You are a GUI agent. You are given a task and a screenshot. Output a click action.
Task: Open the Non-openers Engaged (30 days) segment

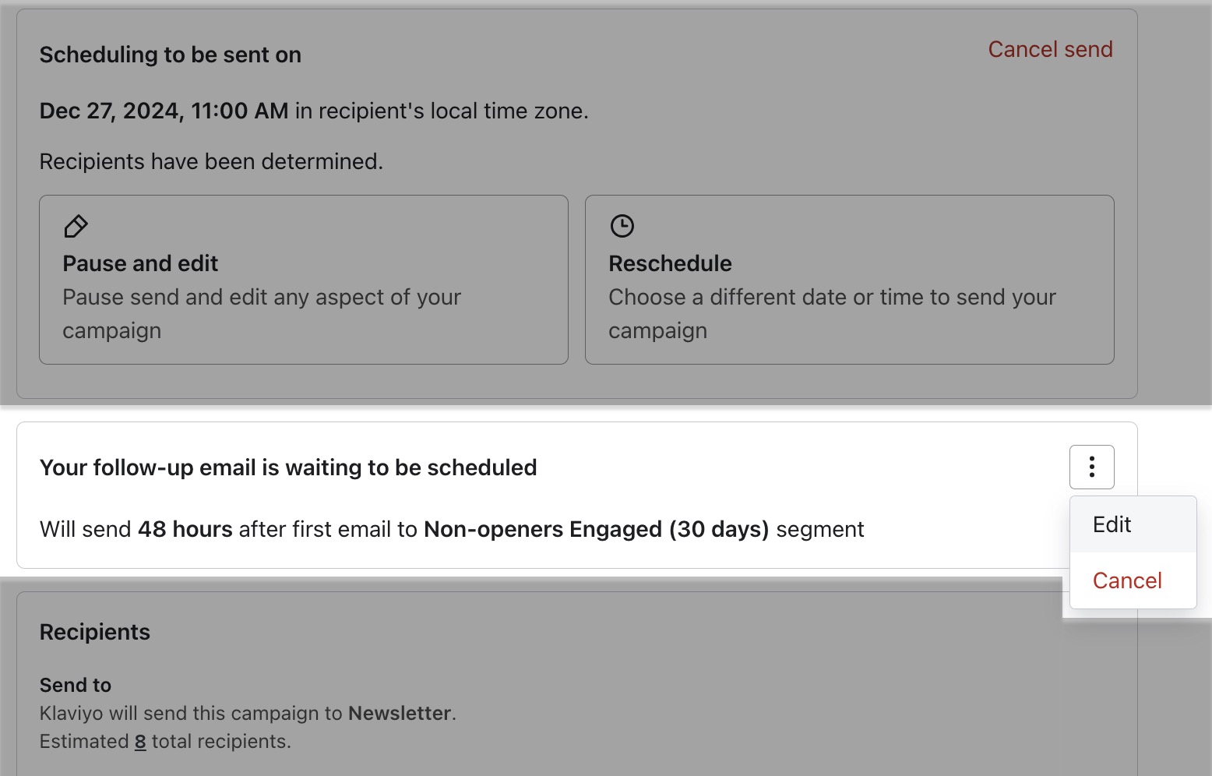(x=596, y=529)
